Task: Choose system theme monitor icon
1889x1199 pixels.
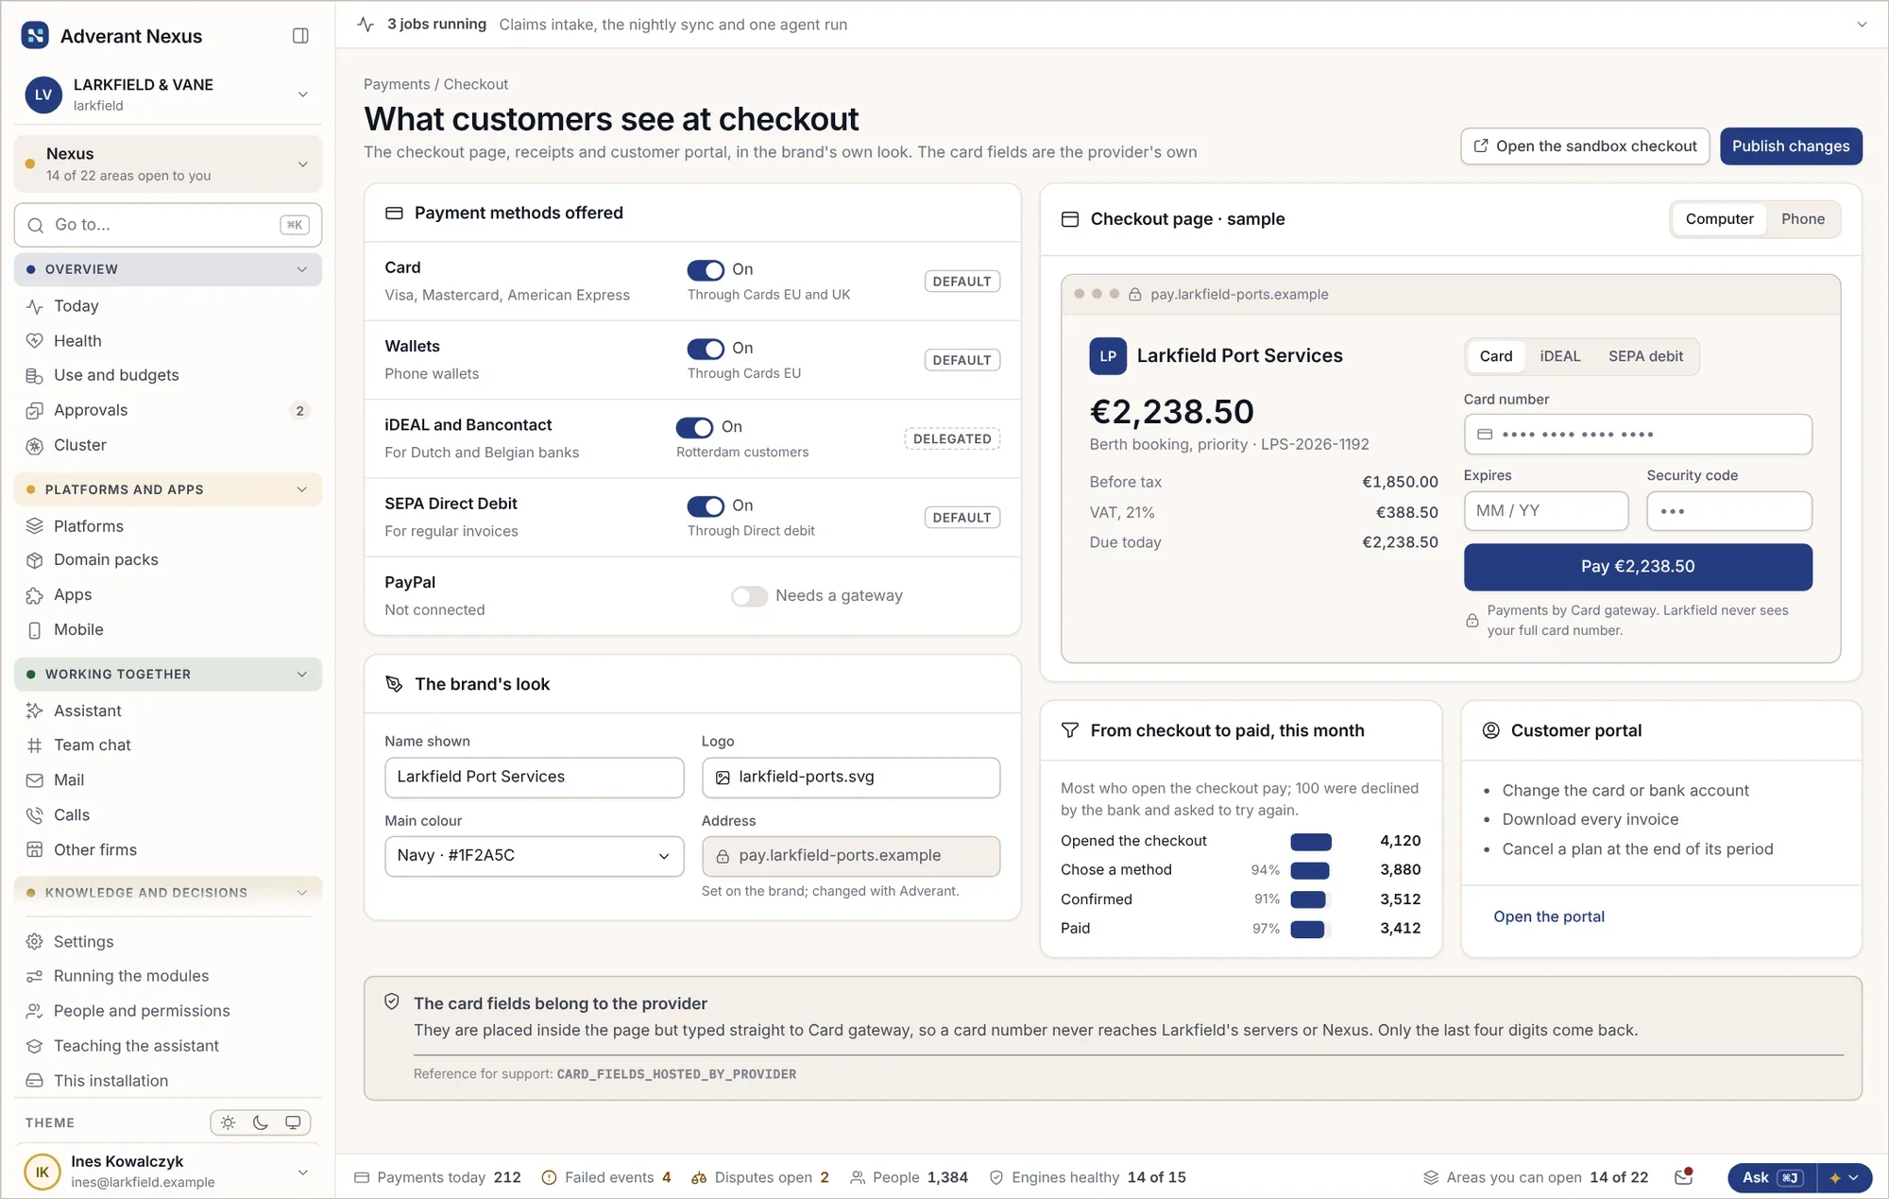Action: coord(293,1122)
